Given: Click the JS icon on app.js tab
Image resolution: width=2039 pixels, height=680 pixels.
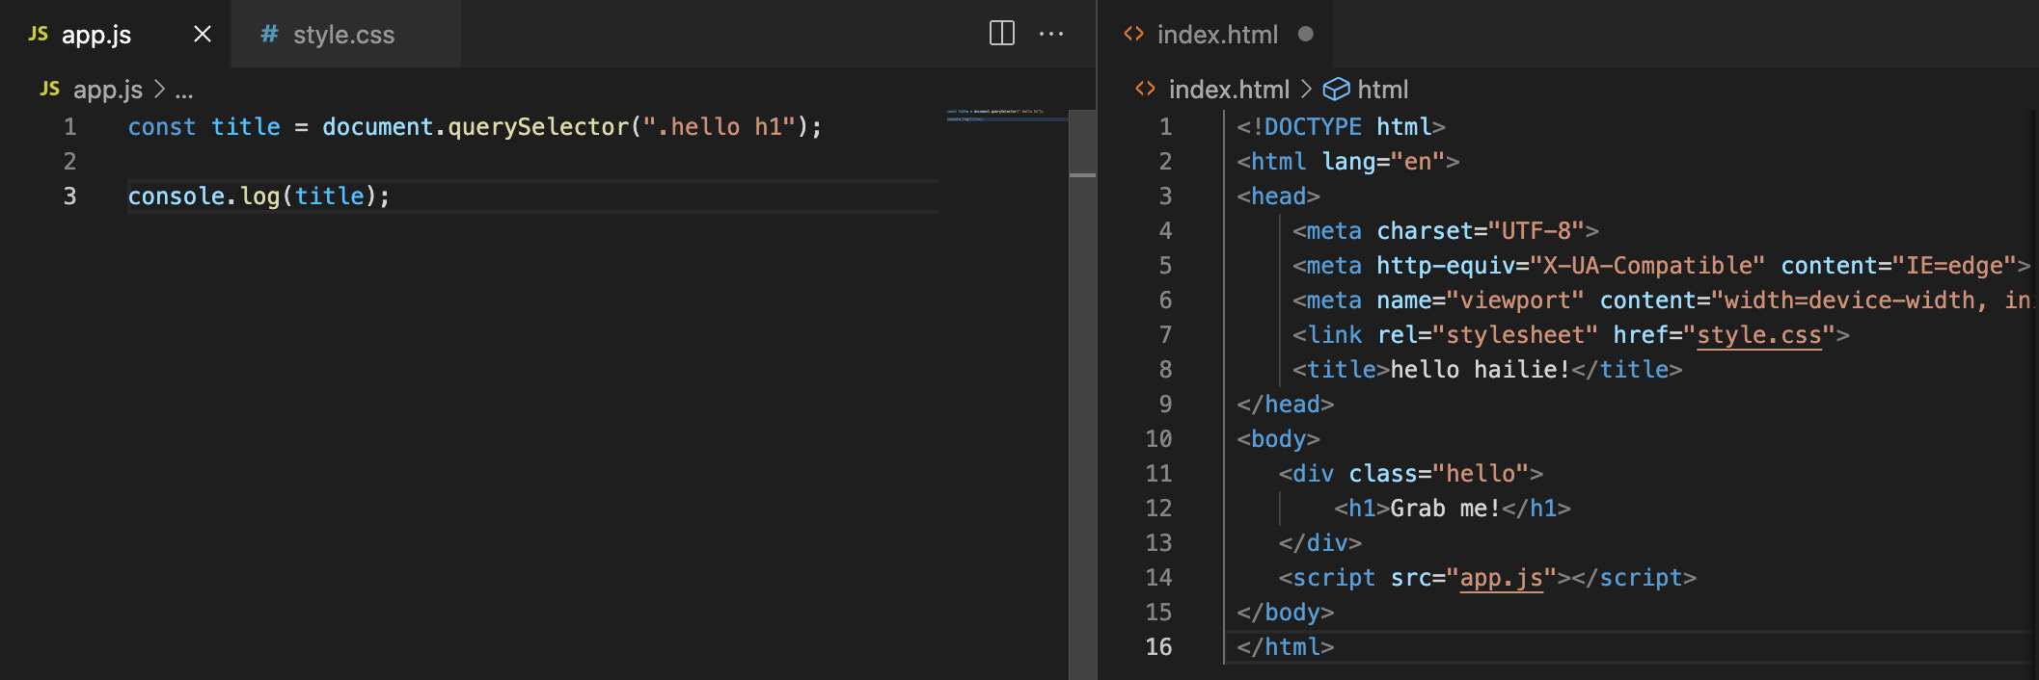Looking at the screenshot, I should coord(39,34).
